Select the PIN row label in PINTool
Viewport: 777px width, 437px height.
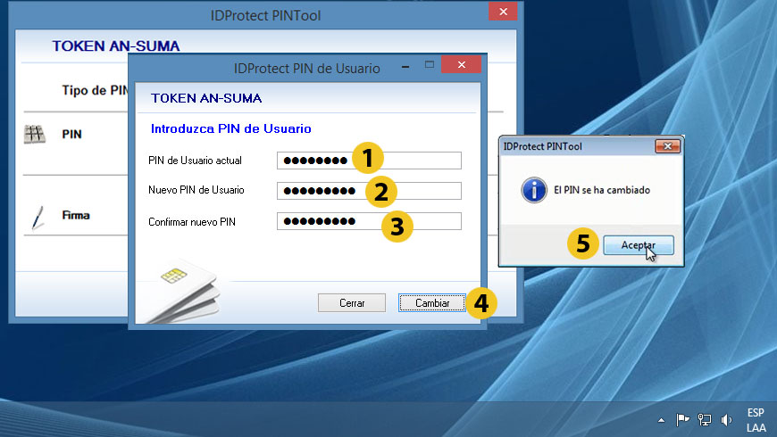pos(71,134)
